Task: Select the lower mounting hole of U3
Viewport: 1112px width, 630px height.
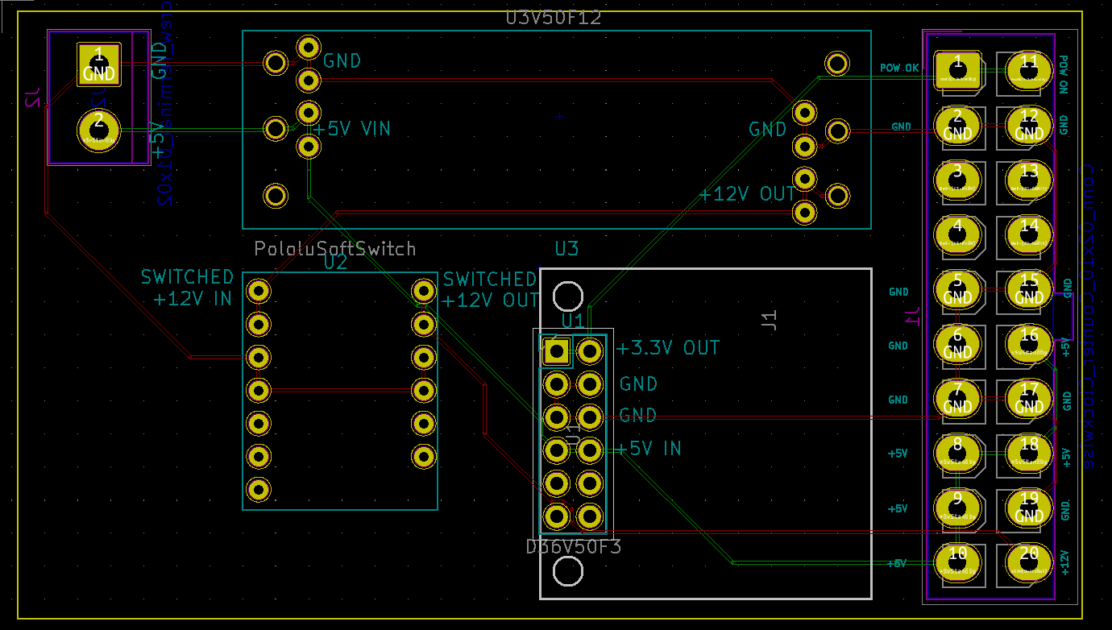Action: pos(568,571)
